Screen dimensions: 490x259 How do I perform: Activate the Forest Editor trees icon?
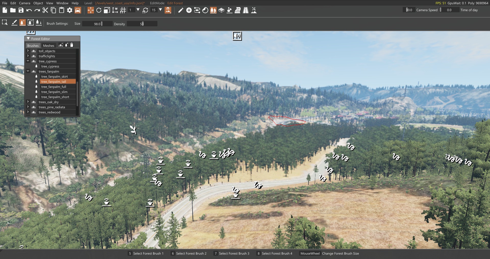[x=213, y=10]
